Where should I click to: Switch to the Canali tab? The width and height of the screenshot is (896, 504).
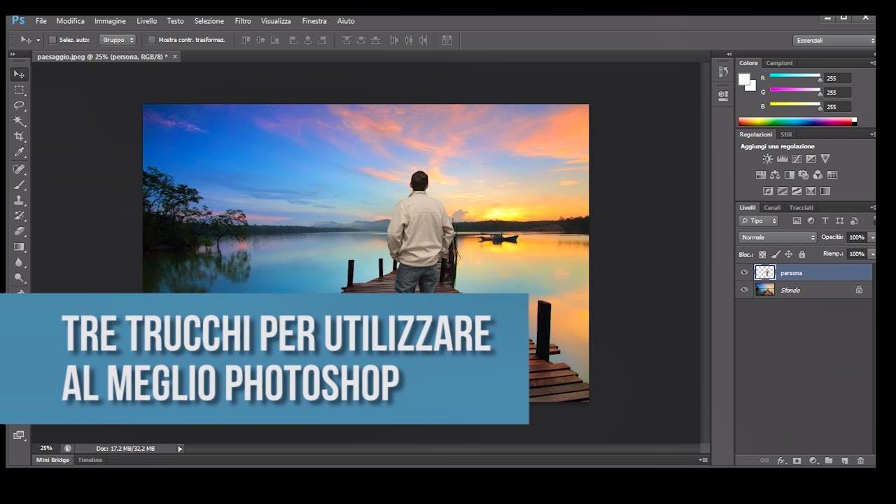(x=772, y=207)
